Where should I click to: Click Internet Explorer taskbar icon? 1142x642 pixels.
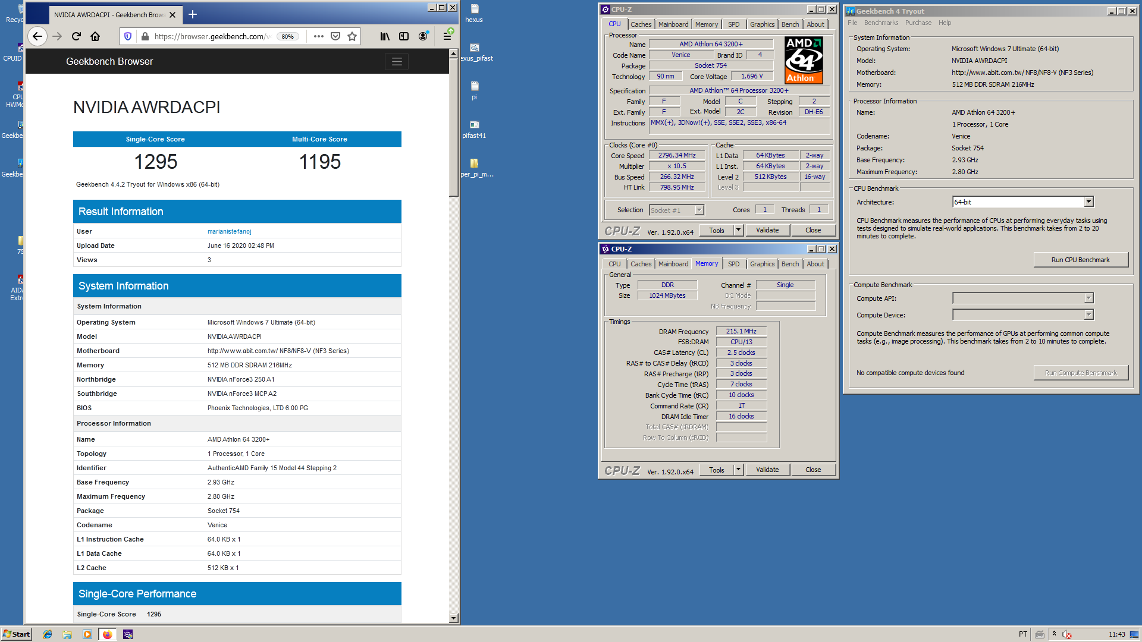48,634
